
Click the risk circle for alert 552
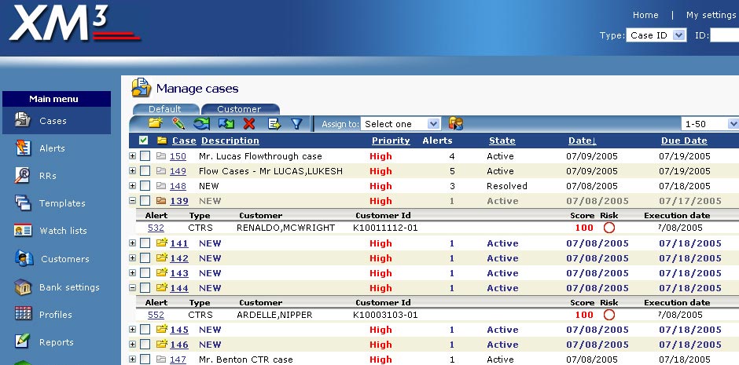(x=609, y=315)
